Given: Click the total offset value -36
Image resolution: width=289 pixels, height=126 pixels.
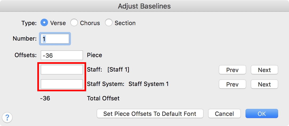Looking at the screenshot, I should (45, 98).
